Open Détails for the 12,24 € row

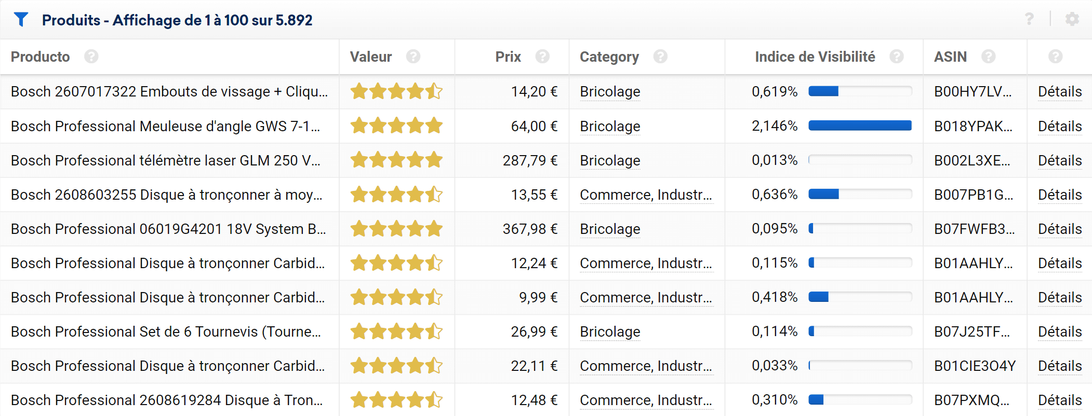(x=1060, y=263)
